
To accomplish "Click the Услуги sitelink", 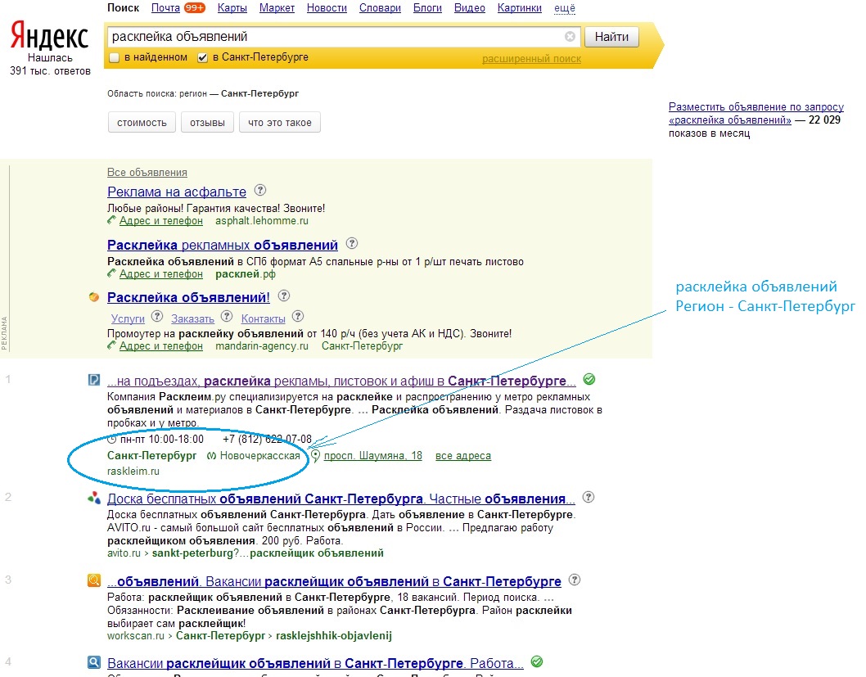I will click(128, 318).
